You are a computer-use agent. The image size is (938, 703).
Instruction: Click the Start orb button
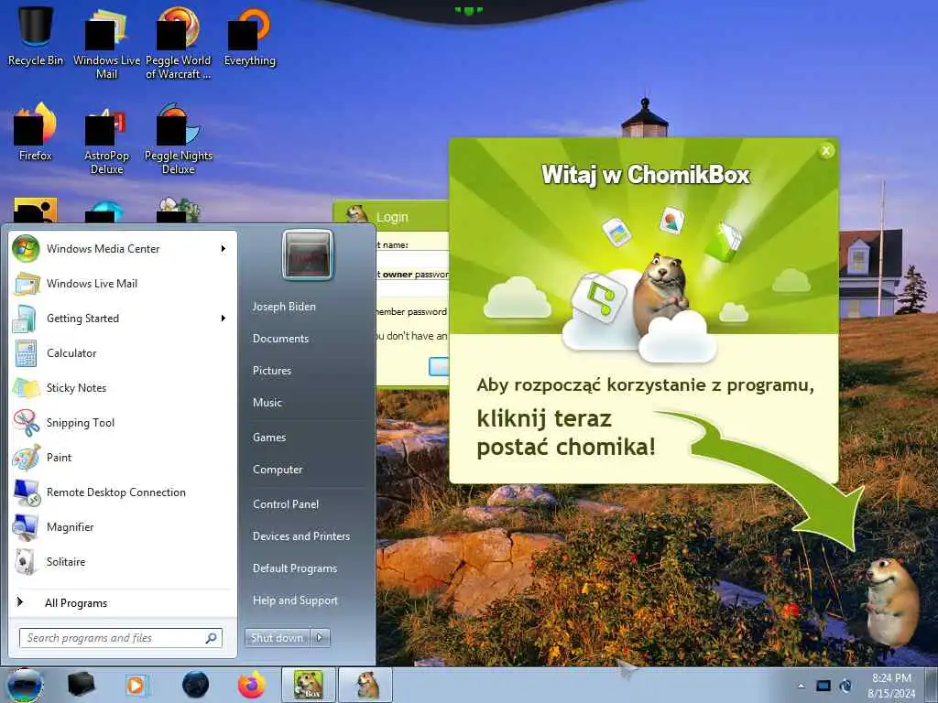tap(25, 685)
